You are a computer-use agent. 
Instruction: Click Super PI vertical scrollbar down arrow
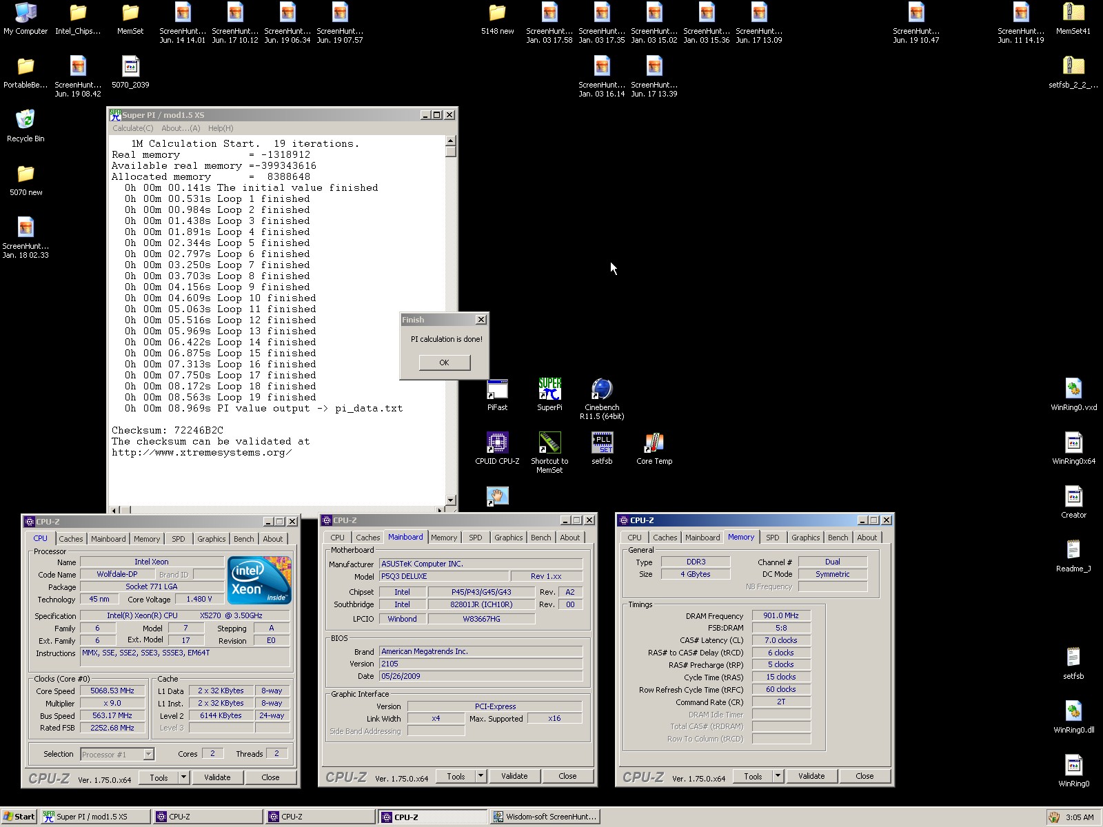[x=451, y=500]
